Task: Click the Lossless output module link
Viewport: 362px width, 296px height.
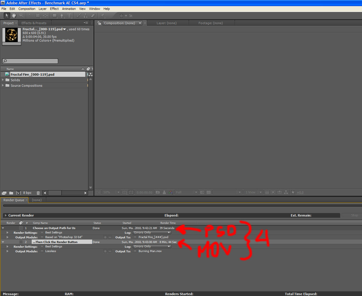Action: pyautogui.click(x=51, y=251)
